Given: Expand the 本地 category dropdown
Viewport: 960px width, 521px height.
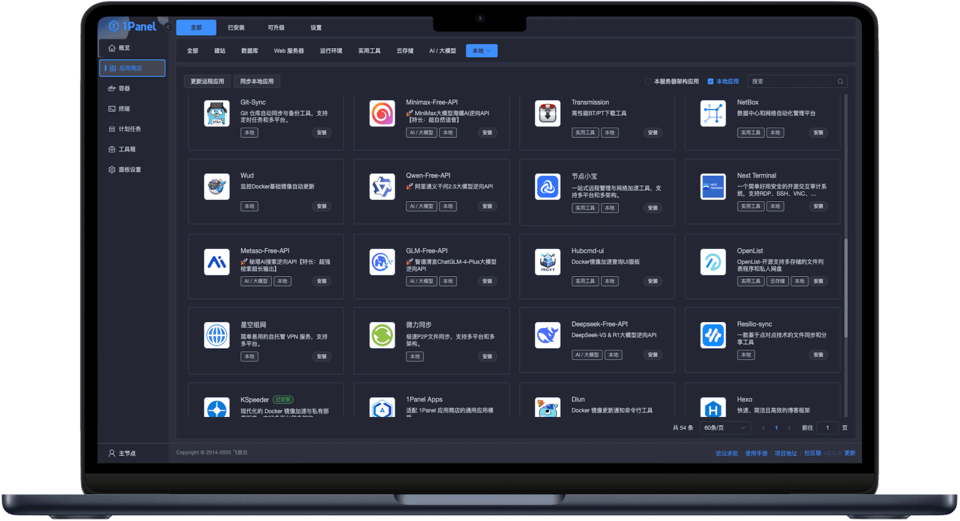Looking at the screenshot, I should tap(481, 51).
